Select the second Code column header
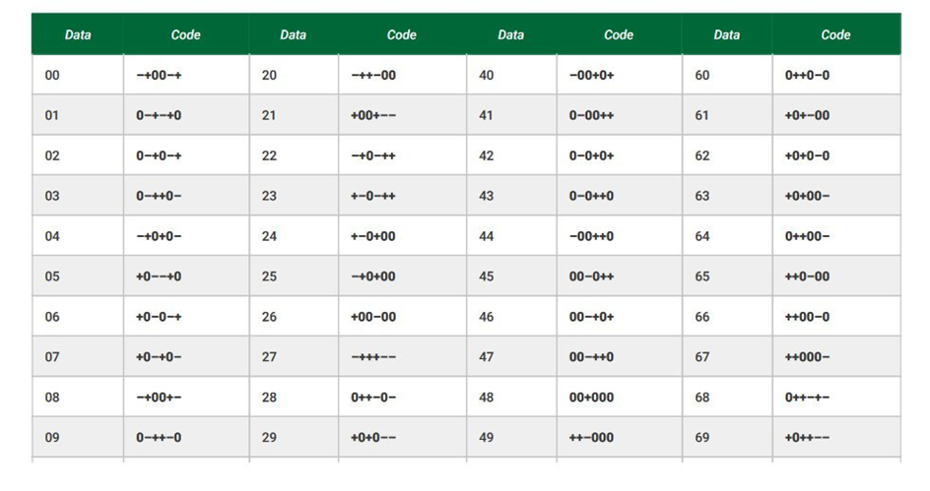Viewport: 930px width, 491px height. [x=402, y=35]
